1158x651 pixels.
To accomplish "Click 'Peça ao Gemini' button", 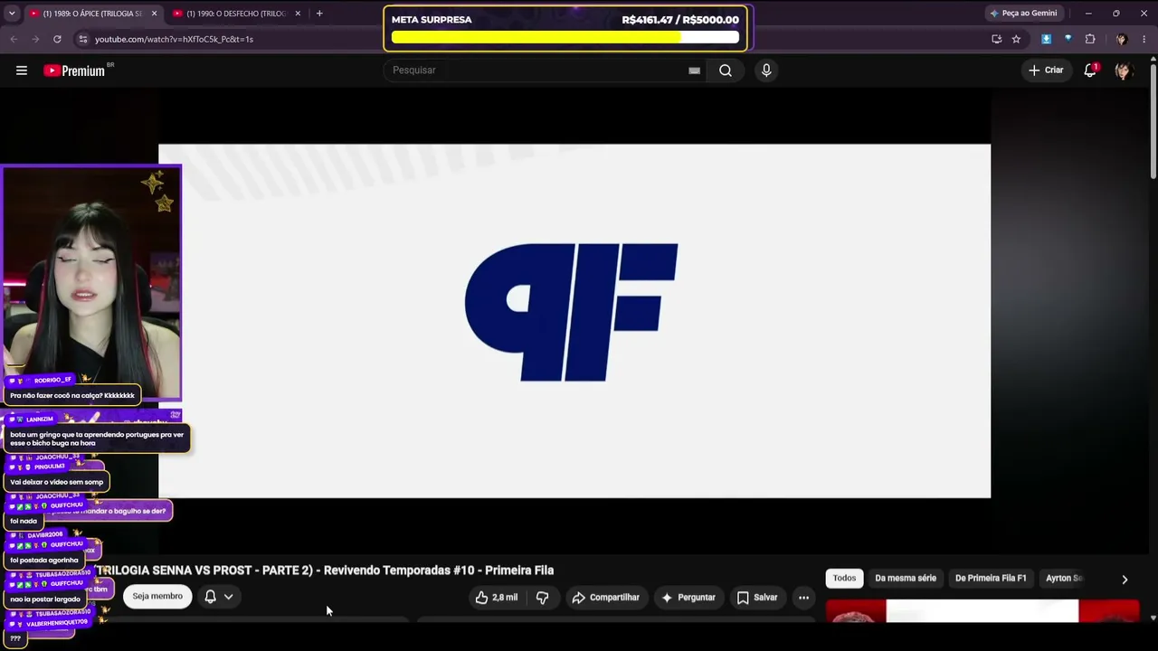I will point(1023,14).
